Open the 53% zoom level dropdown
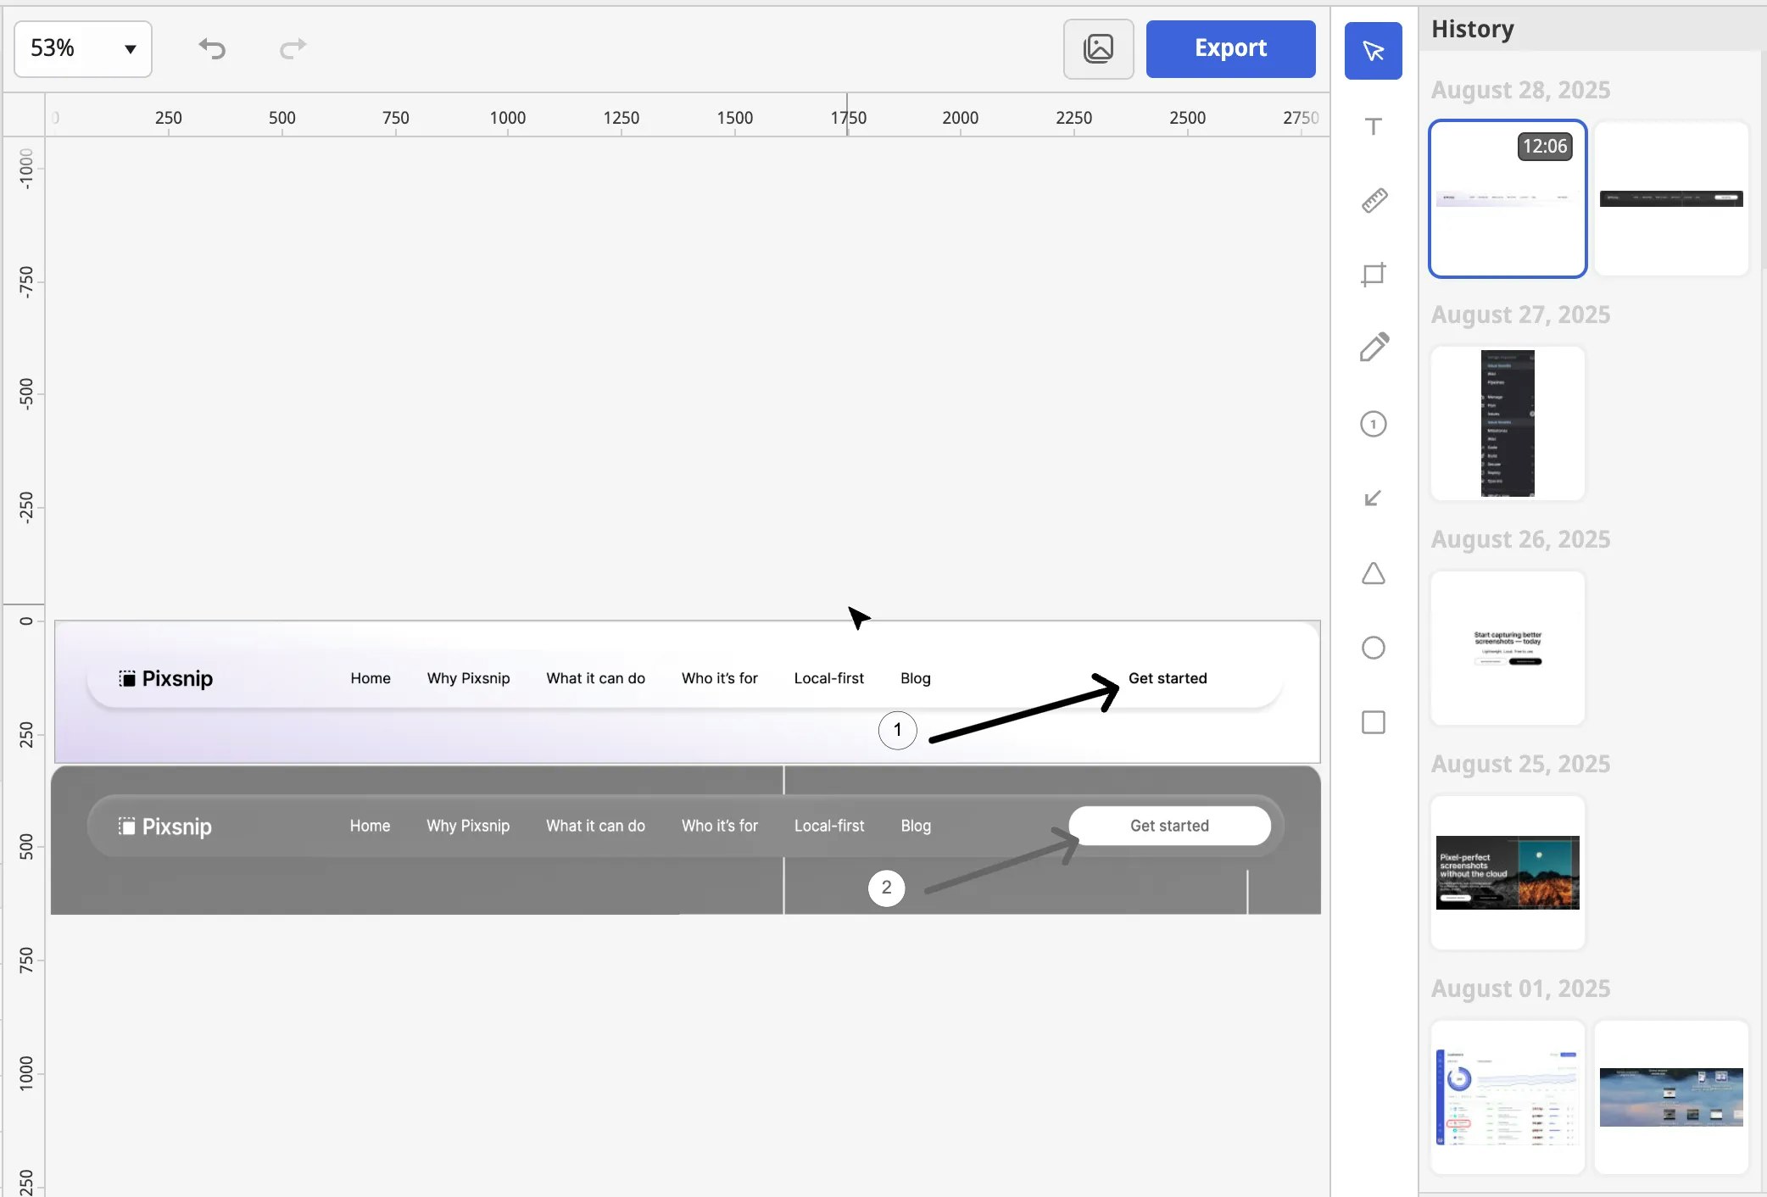This screenshot has width=1767, height=1197. tap(83, 48)
